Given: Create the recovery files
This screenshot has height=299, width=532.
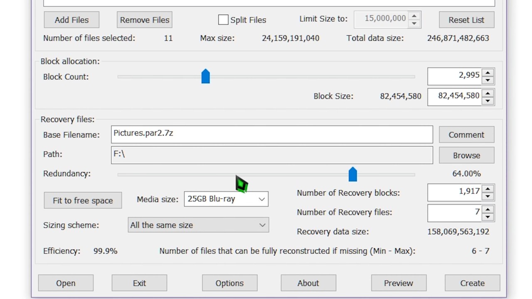Looking at the screenshot, I should [472, 283].
